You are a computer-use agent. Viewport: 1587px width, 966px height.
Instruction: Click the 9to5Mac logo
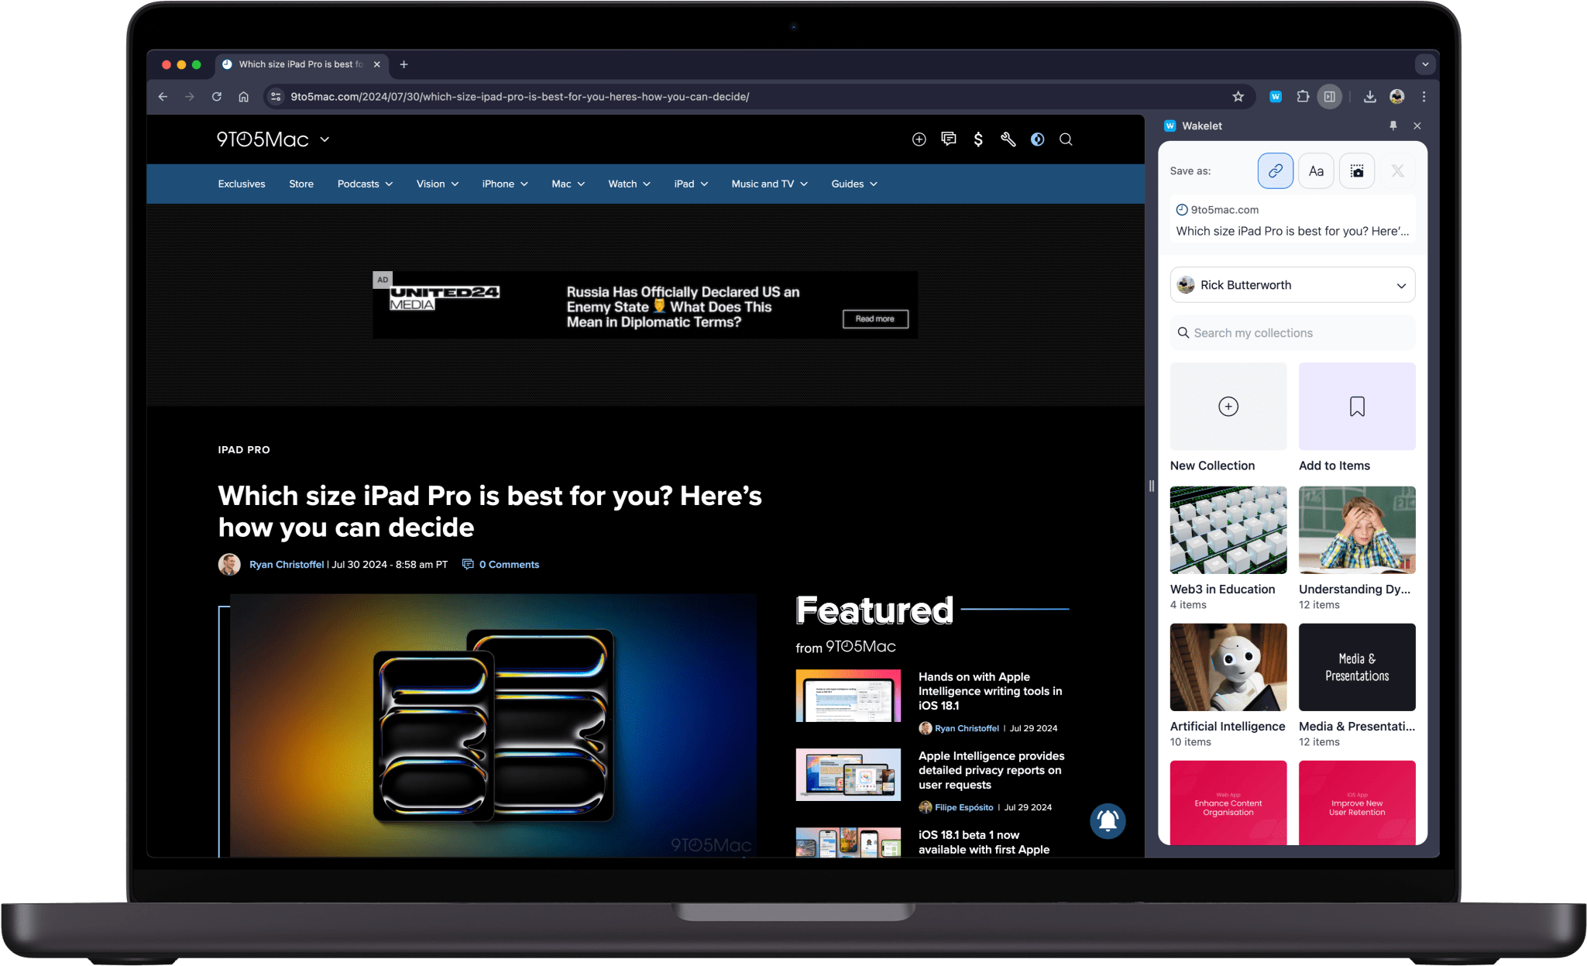pyautogui.click(x=263, y=139)
